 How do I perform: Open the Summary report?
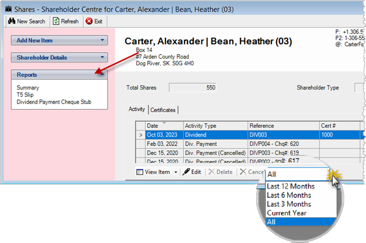coord(28,88)
